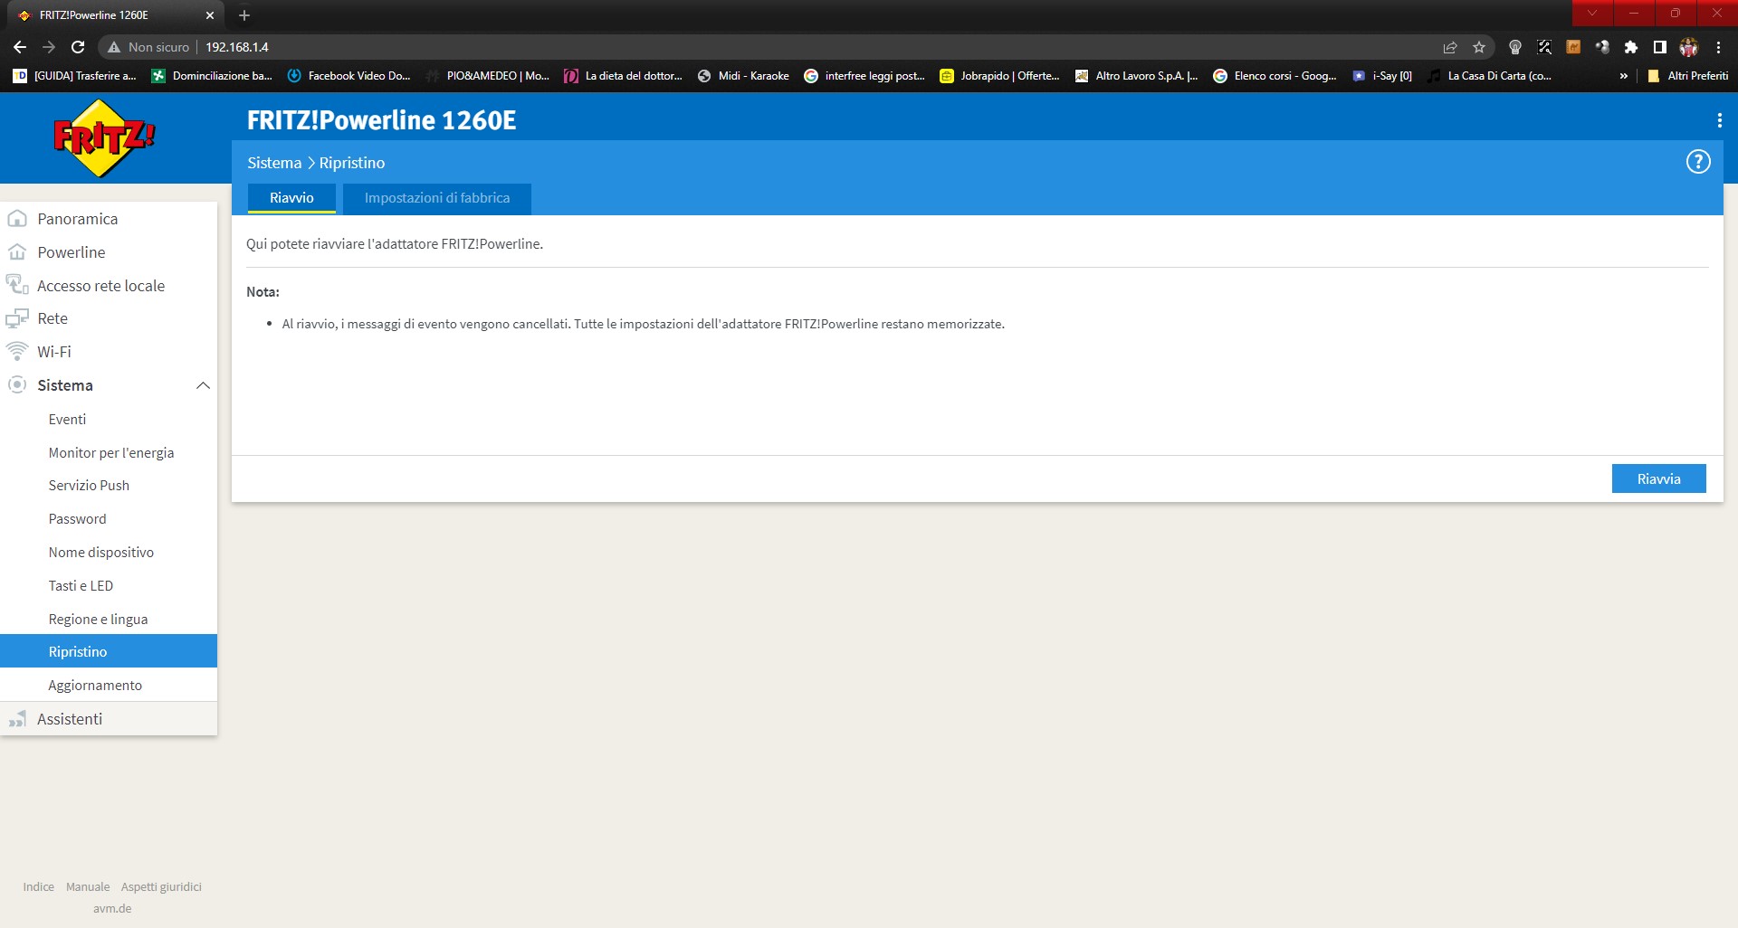Open the tab search dropdown arrow
Viewport: 1738px width, 928px height.
coord(1592,13)
